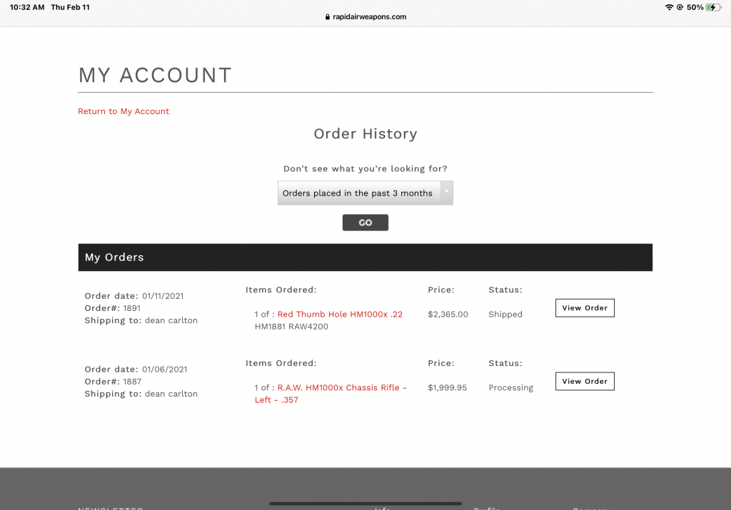Click "Don't see what you're looking for?" text
731x510 pixels.
pos(365,168)
